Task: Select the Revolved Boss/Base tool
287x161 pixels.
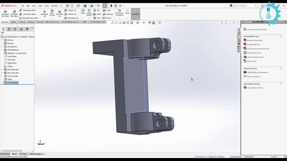Action: (x=14, y=14)
